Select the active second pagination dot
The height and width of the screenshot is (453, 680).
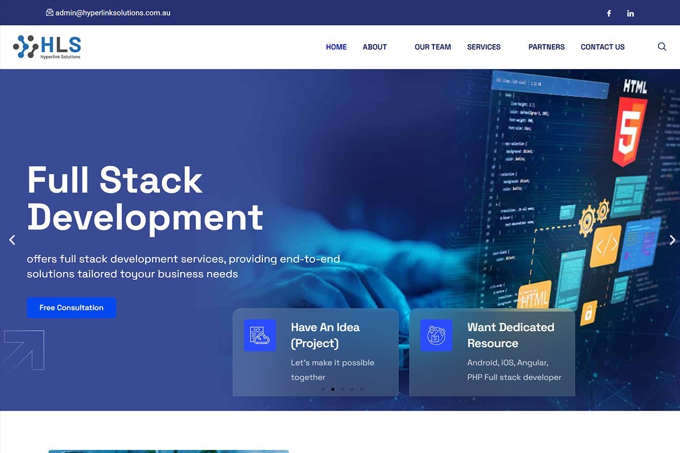[333, 389]
